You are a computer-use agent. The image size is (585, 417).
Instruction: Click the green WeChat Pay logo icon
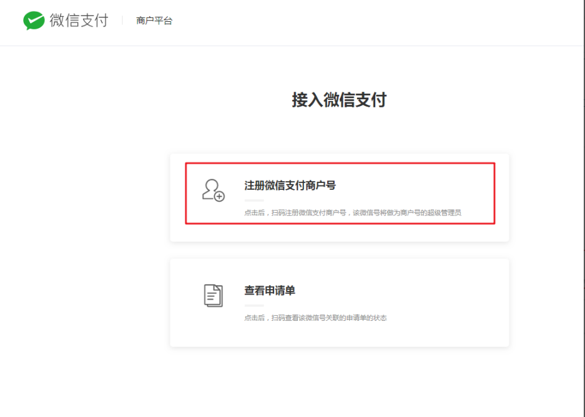pos(34,21)
